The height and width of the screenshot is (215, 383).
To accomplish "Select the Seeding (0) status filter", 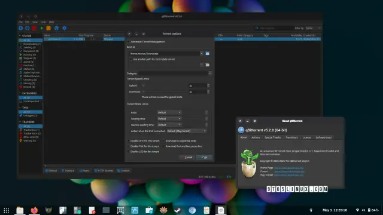I will click(31, 48).
